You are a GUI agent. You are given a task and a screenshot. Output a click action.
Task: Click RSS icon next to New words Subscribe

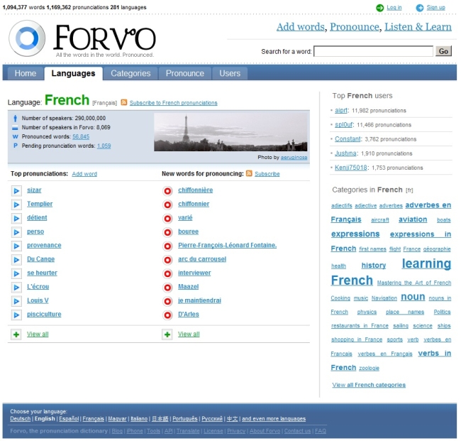249,173
